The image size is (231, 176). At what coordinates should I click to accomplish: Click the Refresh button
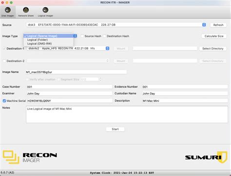[218, 25]
